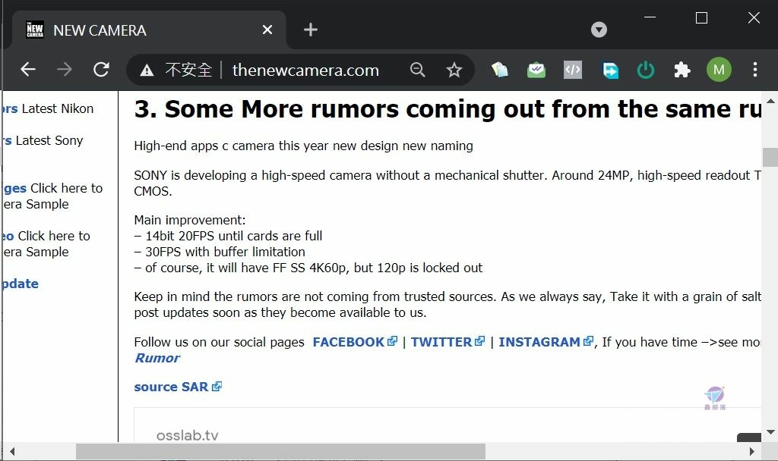Click the 'High-end apps c camera' sentence
The width and height of the screenshot is (778, 461).
click(304, 146)
